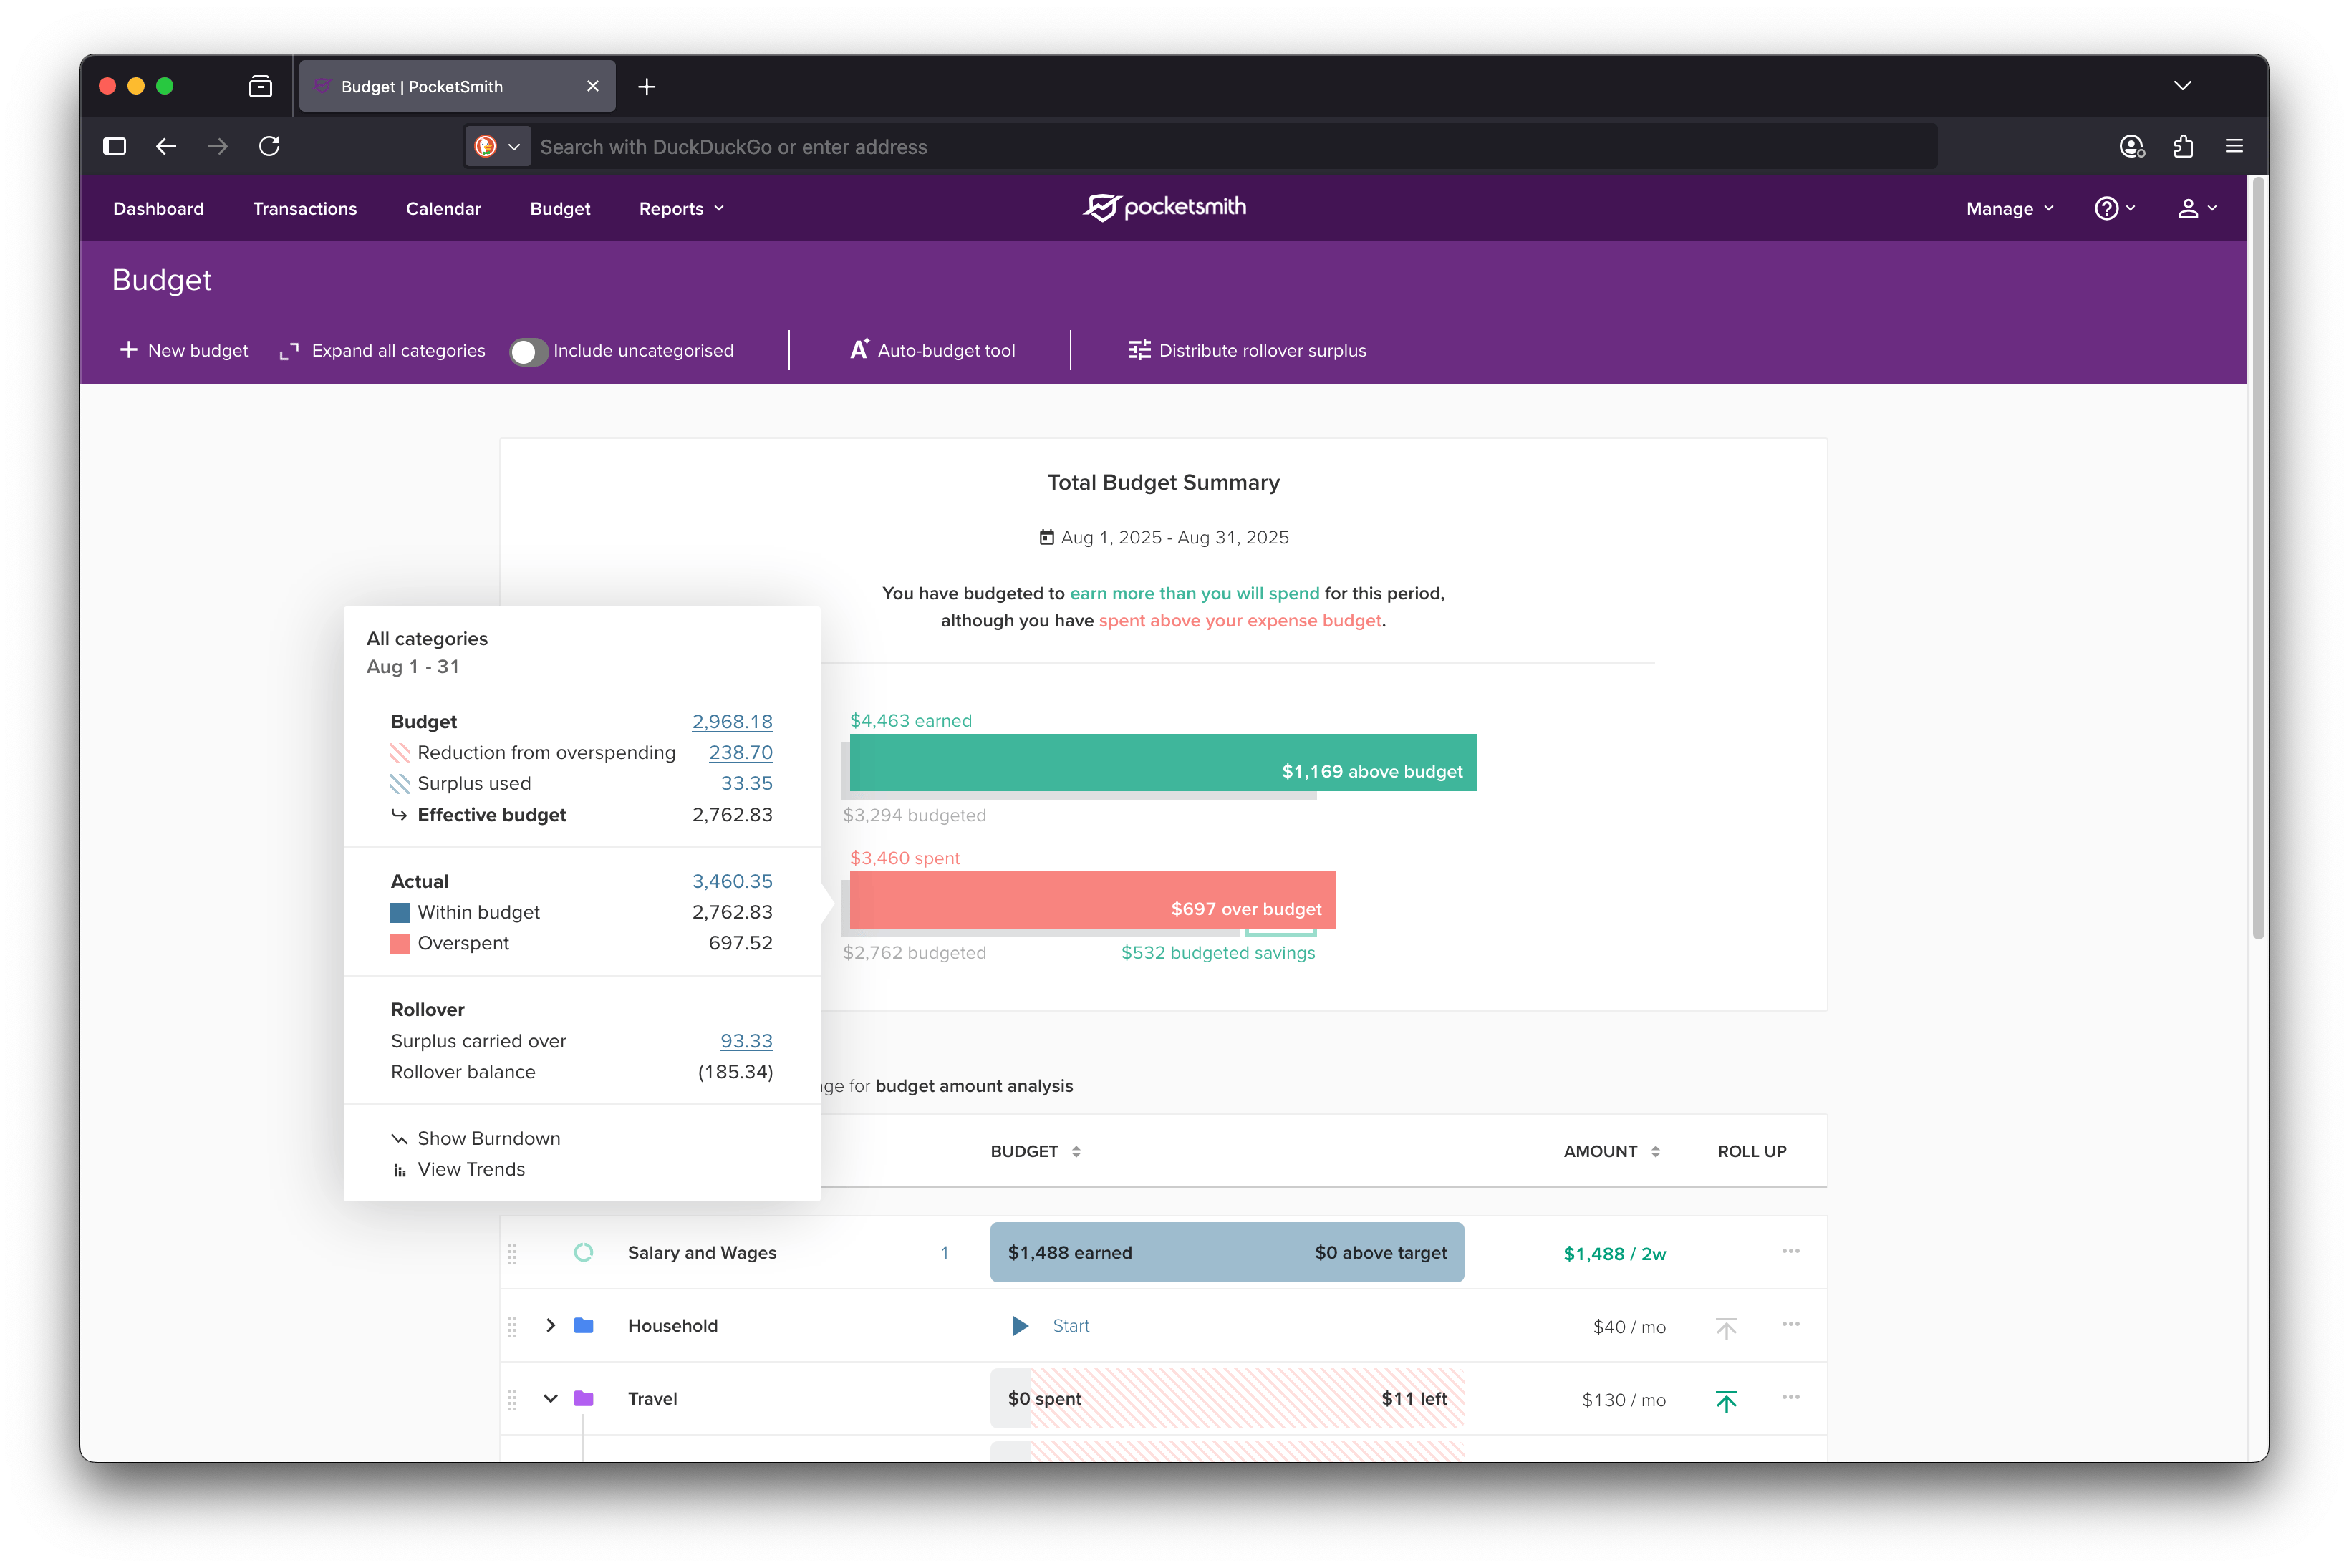Click the Household drag handle
This screenshot has width=2349, height=1568.
[x=512, y=1326]
